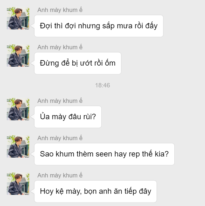Select 'Sao khum thèm seen hay rep thế kia?' bubble
This screenshot has height=206, width=205.
click(x=104, y=154)
